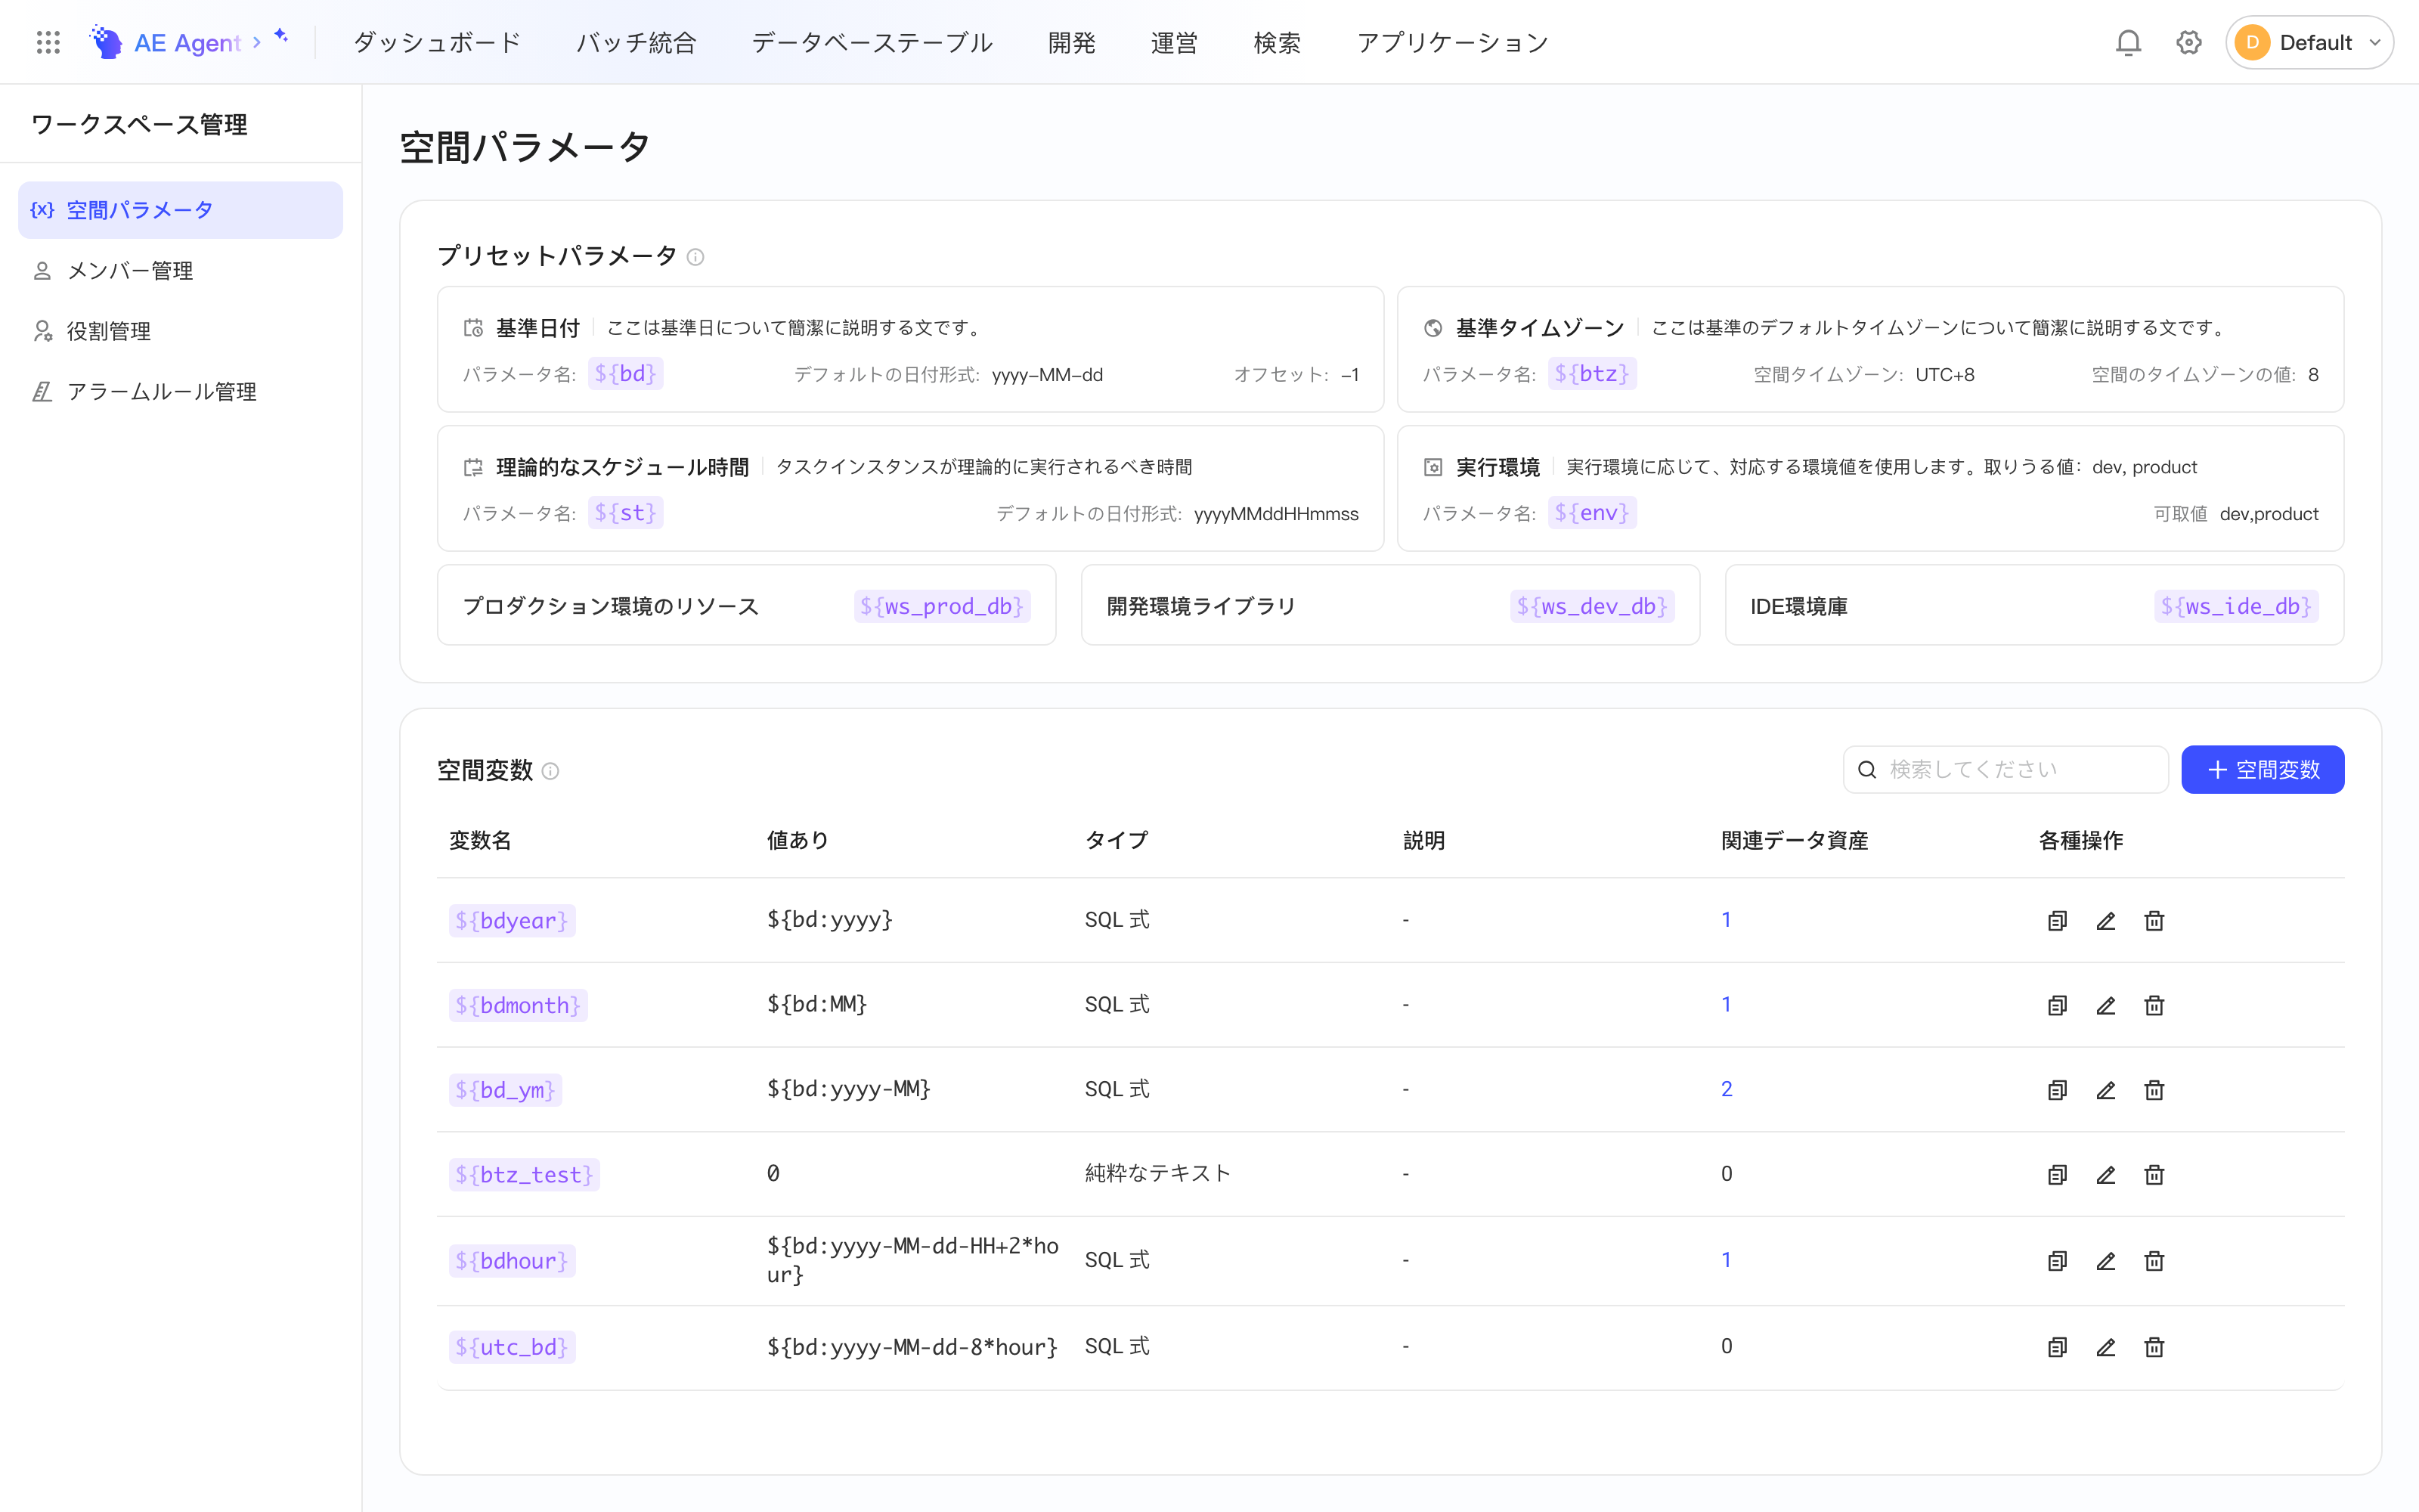Edit the ${bdhour} variable
This screenshot has width=2419, height=1512.
tap(2106, 1261)
